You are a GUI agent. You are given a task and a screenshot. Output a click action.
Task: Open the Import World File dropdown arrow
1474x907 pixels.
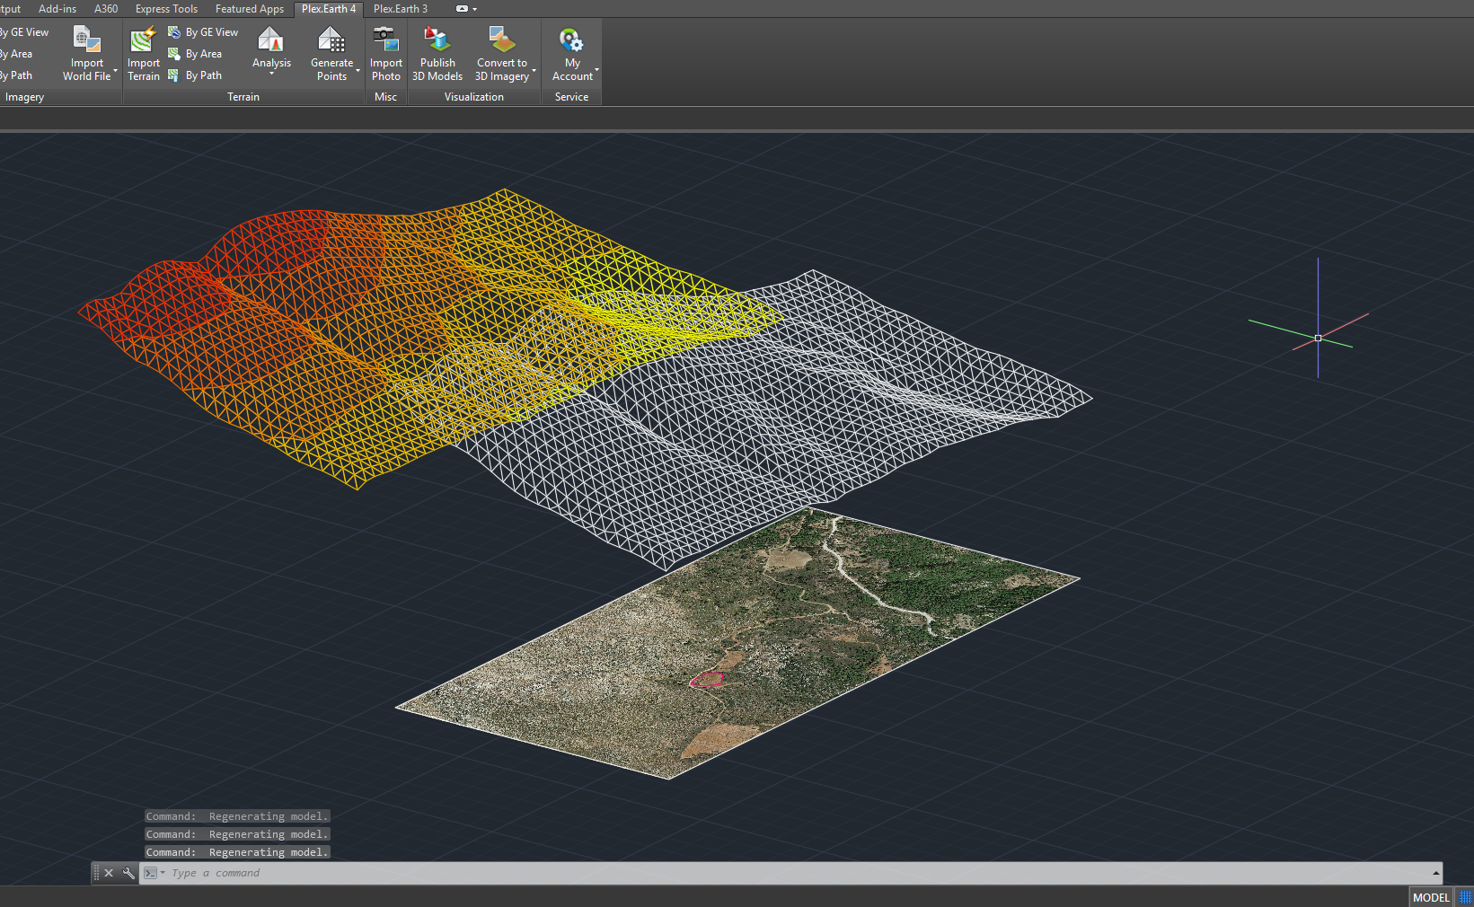point(116,70)
